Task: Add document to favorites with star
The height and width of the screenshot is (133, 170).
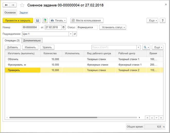Action: [22, 5]
